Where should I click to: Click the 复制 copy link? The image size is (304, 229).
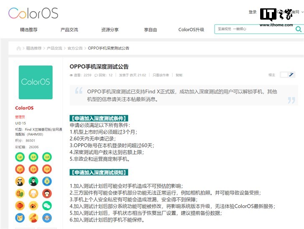pyautogui.click(x=179, y=75)
